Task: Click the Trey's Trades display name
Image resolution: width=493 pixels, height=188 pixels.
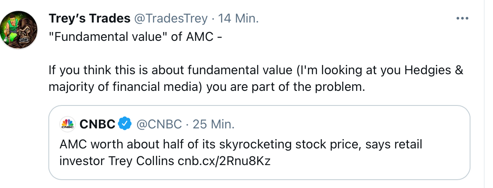Action: [x=88, y=19]
